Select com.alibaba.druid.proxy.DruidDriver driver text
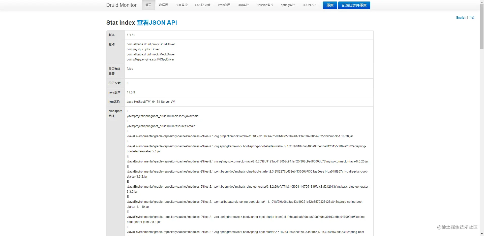484x236 pixels. tap(151, 44)
